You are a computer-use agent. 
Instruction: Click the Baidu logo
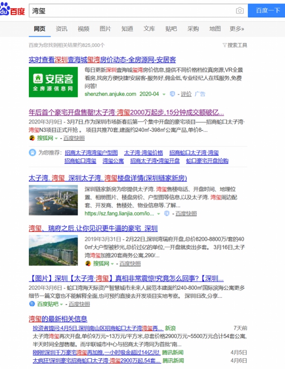(12, 10)
